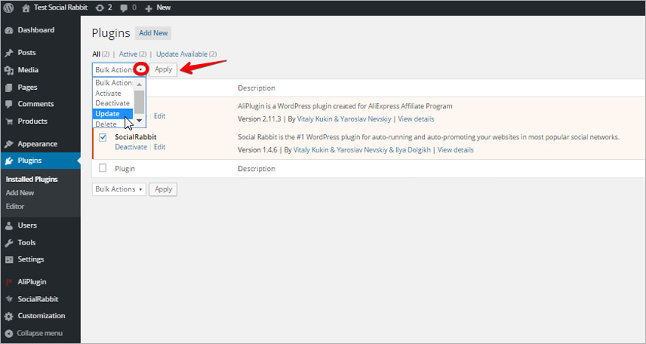646x344 pixels.
Task: Choose Update from the bulk actions list
Action: pyautogui.click(x=114, y=113)
